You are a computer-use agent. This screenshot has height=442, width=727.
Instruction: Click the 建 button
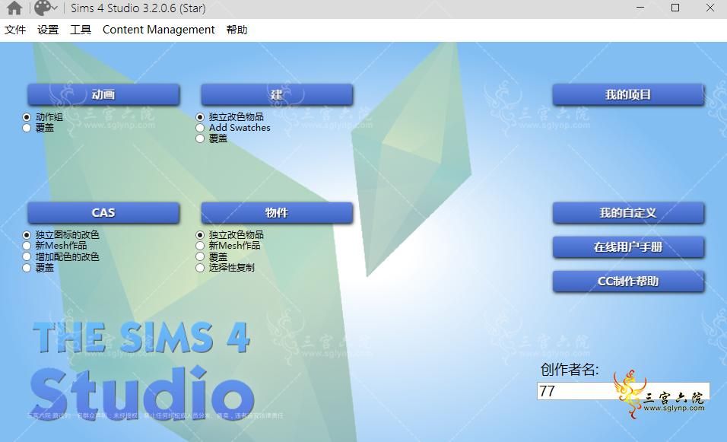tap(276, 94)
